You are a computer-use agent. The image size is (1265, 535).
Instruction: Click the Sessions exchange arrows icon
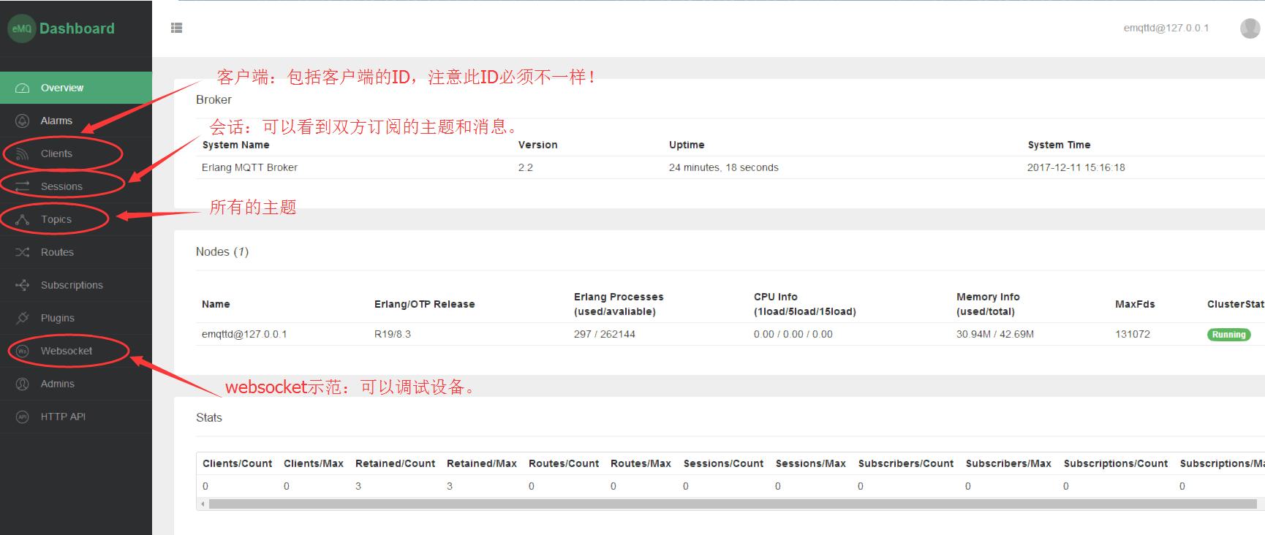tap(23, 186)
